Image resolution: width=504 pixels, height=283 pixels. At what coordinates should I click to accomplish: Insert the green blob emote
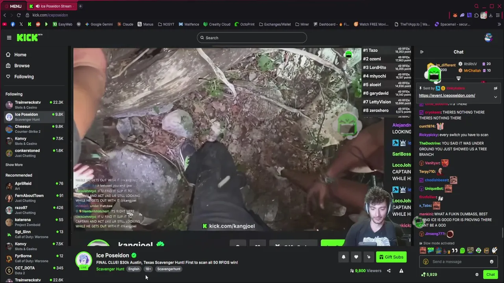point(463,250)
